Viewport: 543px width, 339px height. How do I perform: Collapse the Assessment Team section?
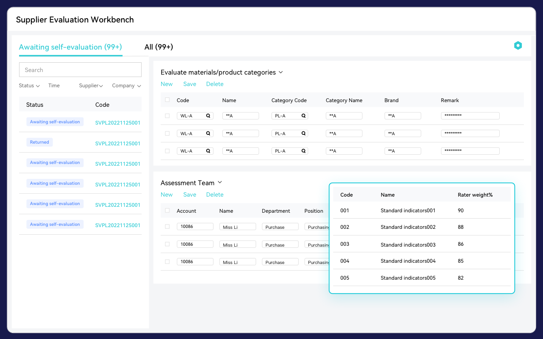click(x=220, y=183)
